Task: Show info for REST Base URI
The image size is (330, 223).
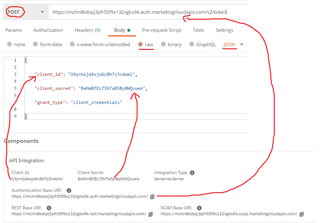Action: [49, 208]
